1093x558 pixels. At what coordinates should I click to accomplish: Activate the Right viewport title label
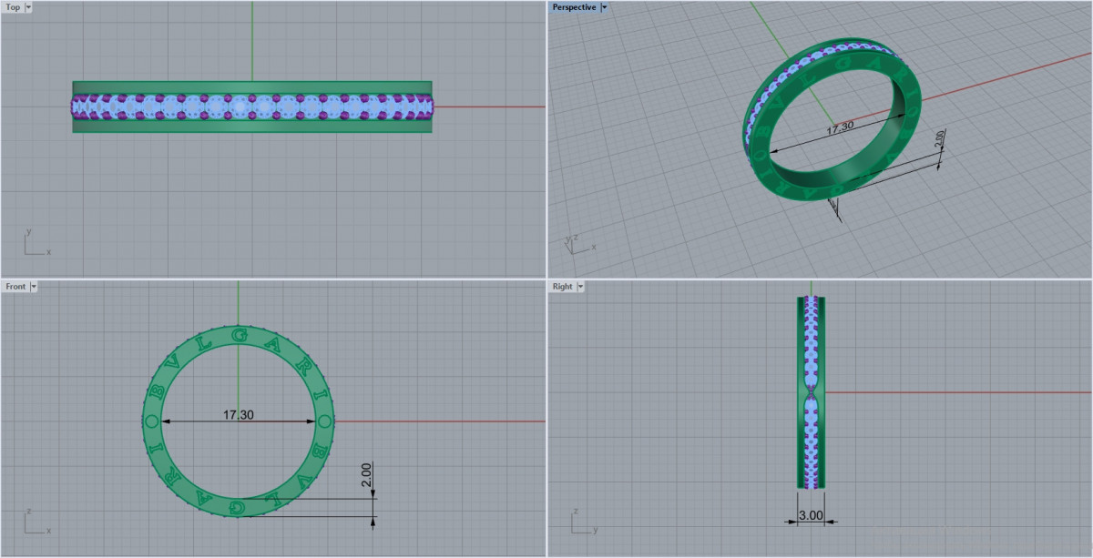562,287
